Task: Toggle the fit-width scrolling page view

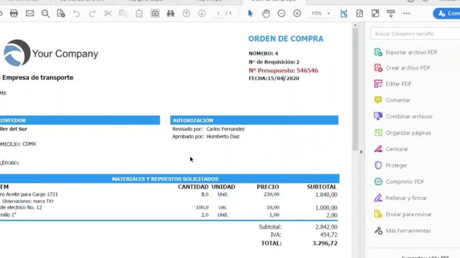Action: click(x=344, y=13)
